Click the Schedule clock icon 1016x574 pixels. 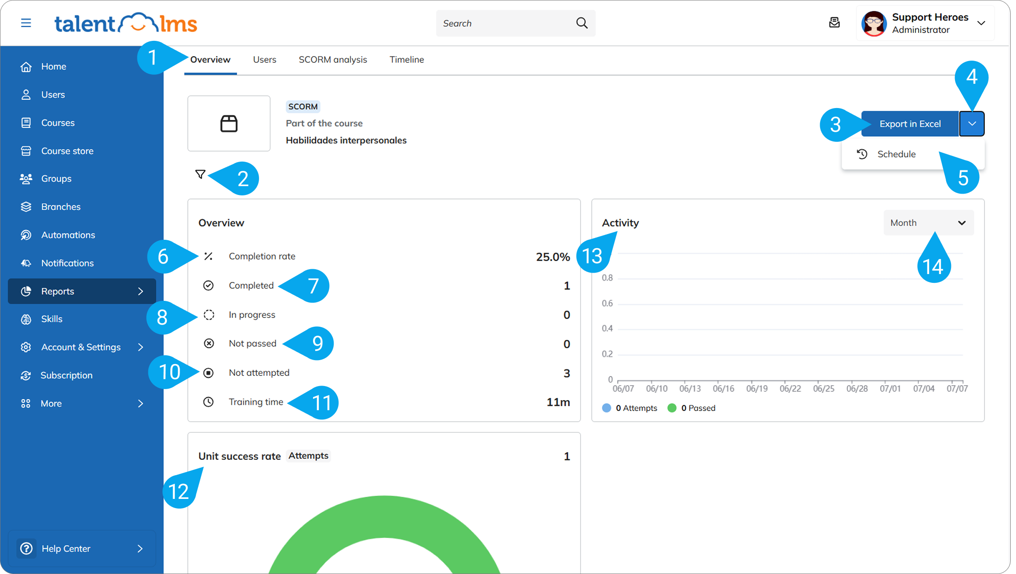(862, 154)
